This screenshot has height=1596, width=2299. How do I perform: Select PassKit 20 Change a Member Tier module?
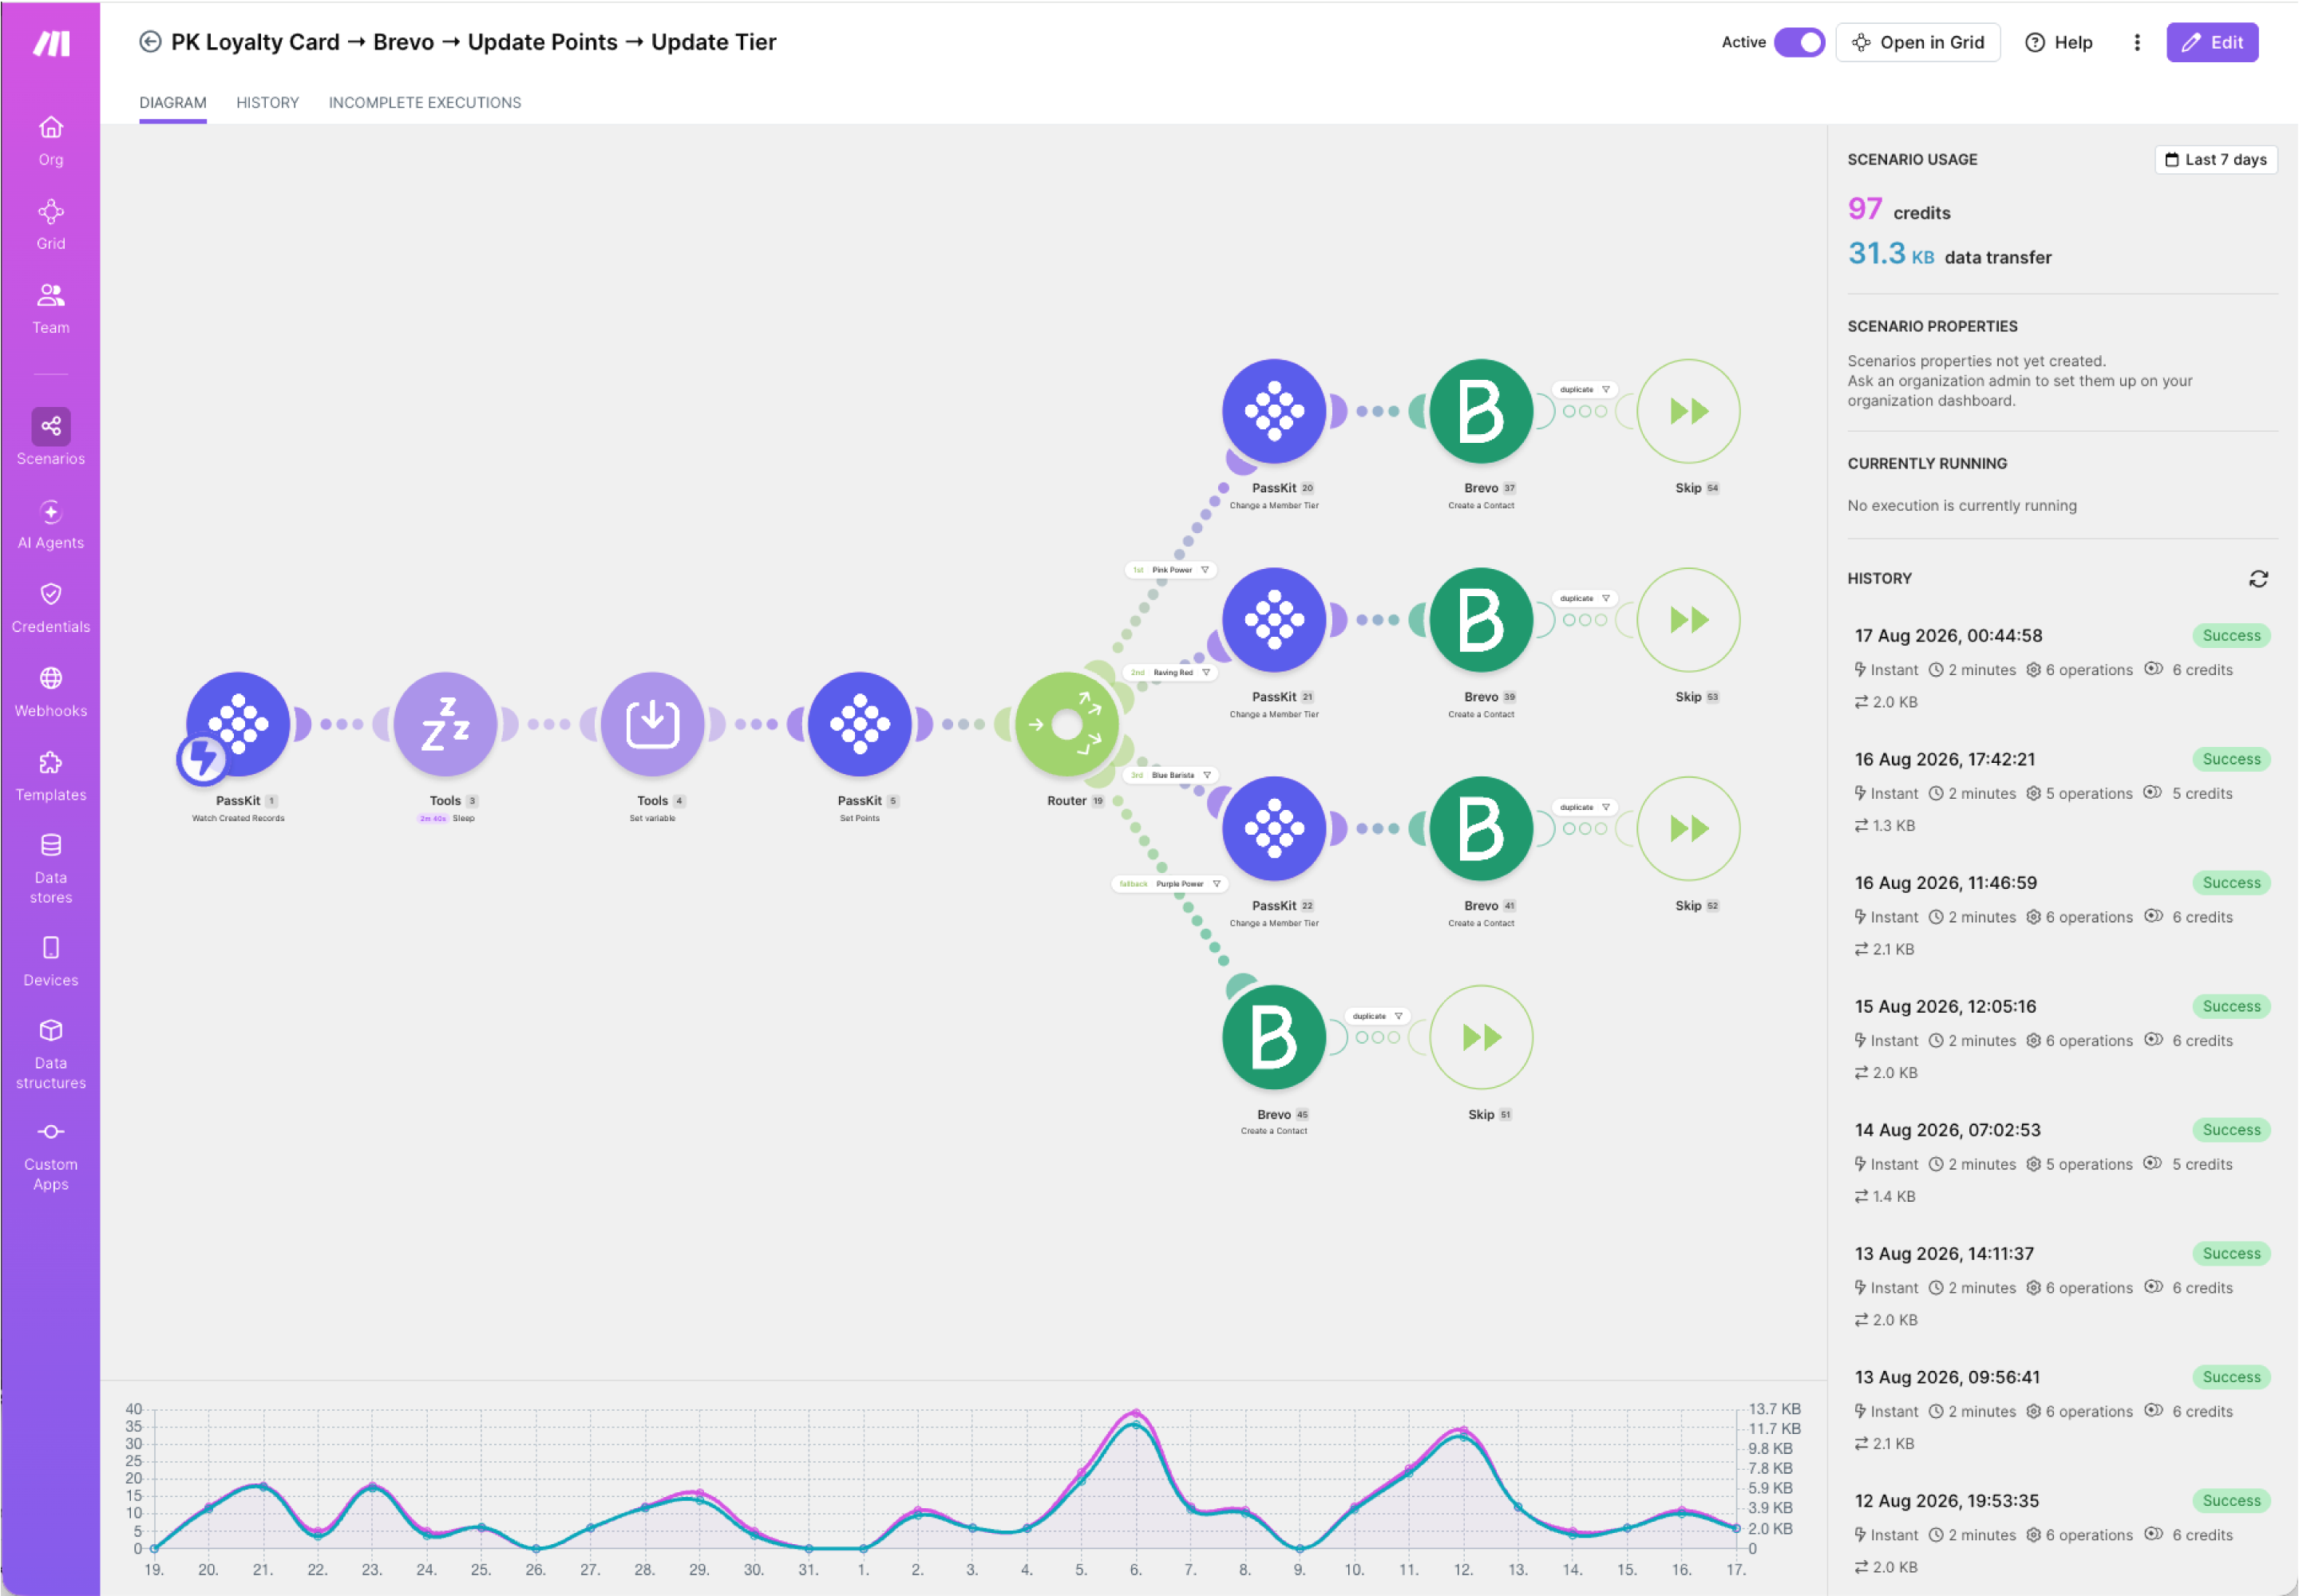(1273, 411)
